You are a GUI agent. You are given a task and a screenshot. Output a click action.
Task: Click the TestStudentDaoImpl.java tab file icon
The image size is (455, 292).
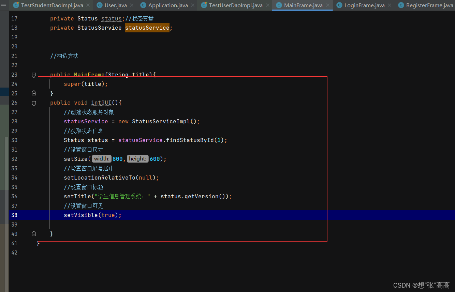pyautogui.click(x=16, y=5)
